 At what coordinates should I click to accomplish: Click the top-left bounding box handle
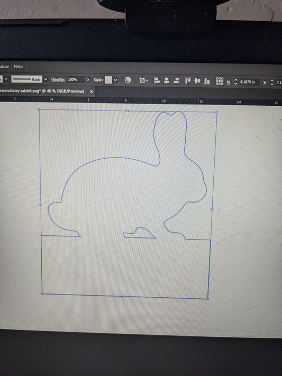pos(39,109)
